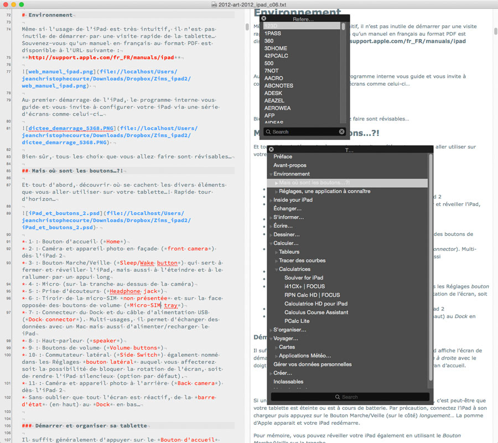
Task: Expand 'Applications Météo…' triangle
Action: coord(276,356)
